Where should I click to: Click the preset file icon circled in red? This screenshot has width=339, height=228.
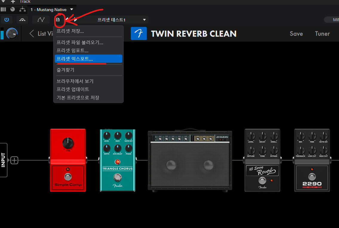pos(58,20)
